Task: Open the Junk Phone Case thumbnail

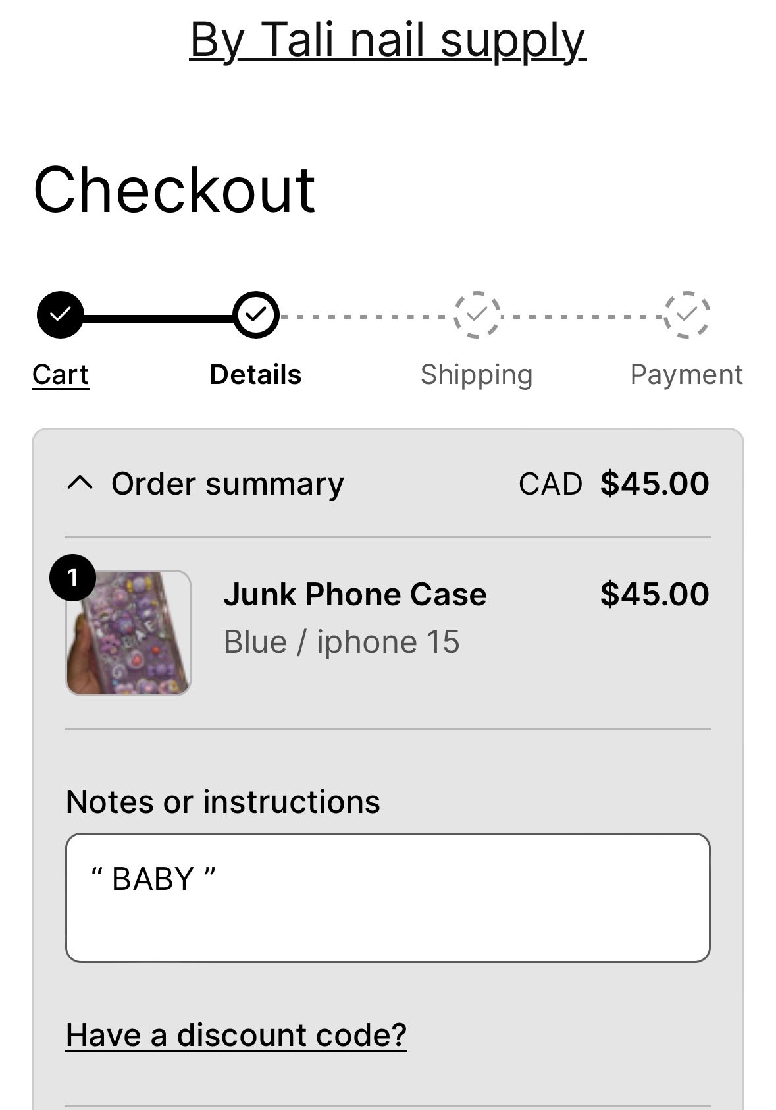Action: (x=128, y=633)
